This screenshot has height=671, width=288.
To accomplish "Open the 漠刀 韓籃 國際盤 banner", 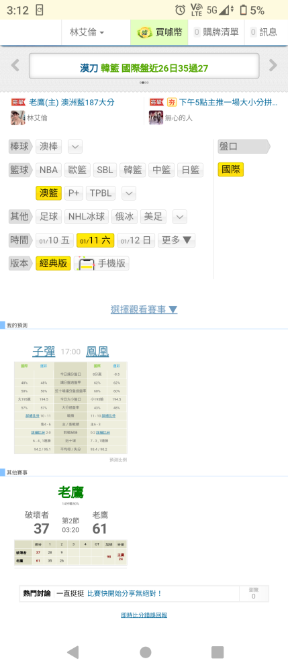I will [x=144, y=66].
